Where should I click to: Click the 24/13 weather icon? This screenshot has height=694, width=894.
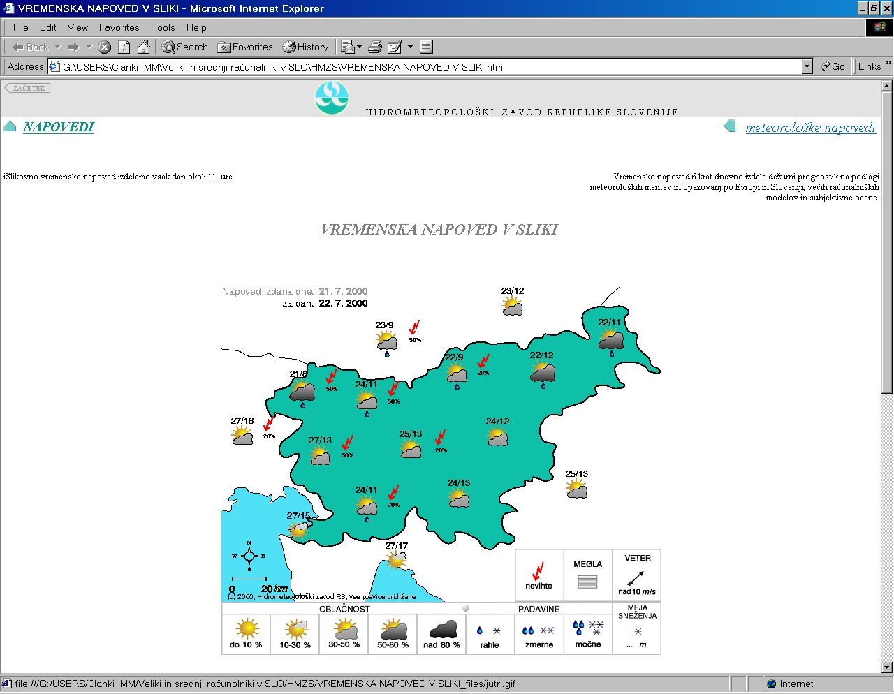459,498
